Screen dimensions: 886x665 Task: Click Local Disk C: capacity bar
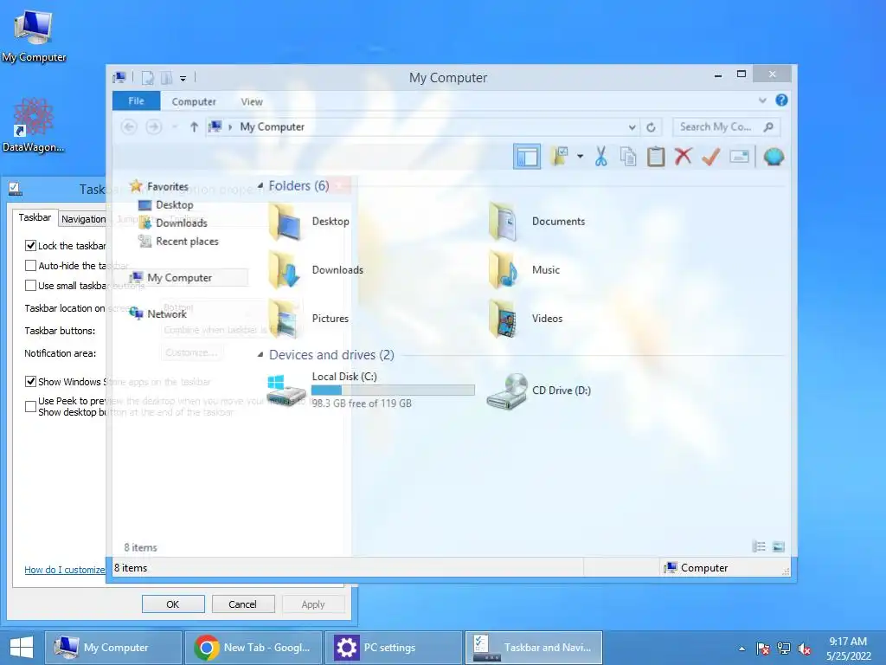[x=393, y=390]
